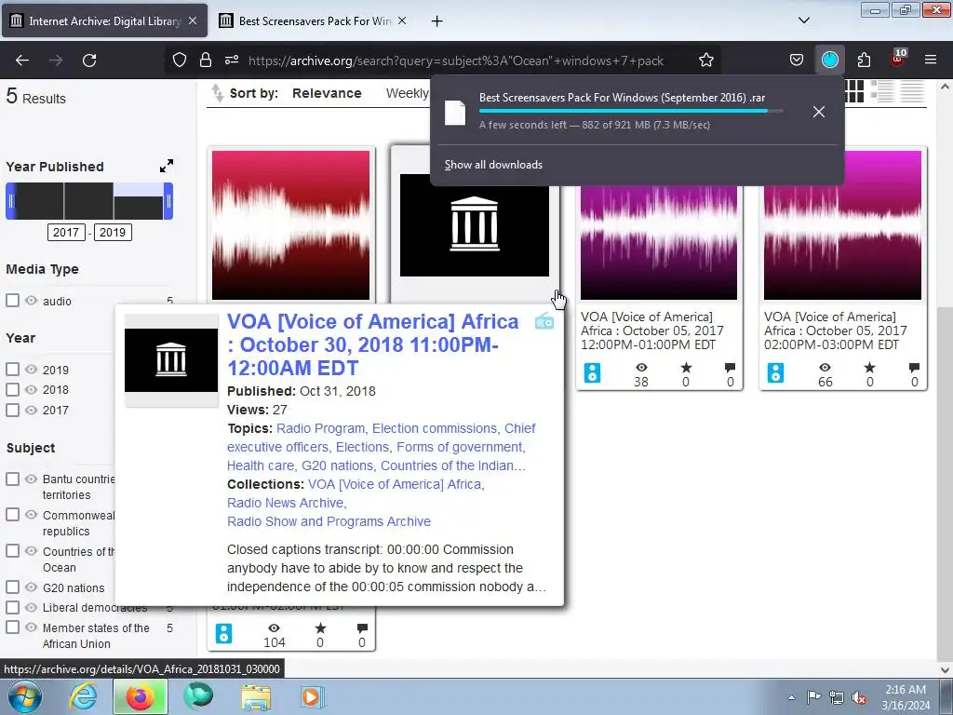This screenshot has height=715, width=953.
Task: Go back to the previous page
Action: point(22,61)
